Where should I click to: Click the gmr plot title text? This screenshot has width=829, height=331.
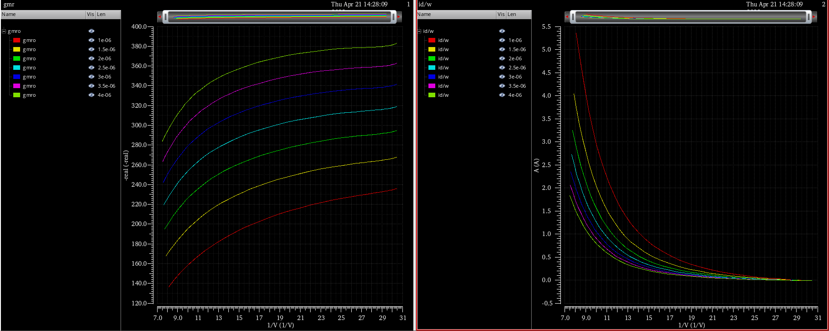[x=9, y=5]
